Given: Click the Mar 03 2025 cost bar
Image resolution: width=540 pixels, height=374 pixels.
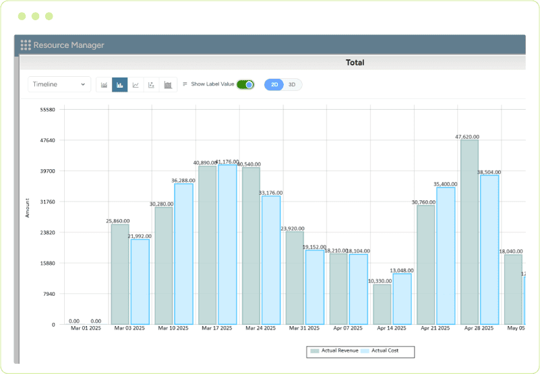Looking at the screenshot, I should click(140, 282).
